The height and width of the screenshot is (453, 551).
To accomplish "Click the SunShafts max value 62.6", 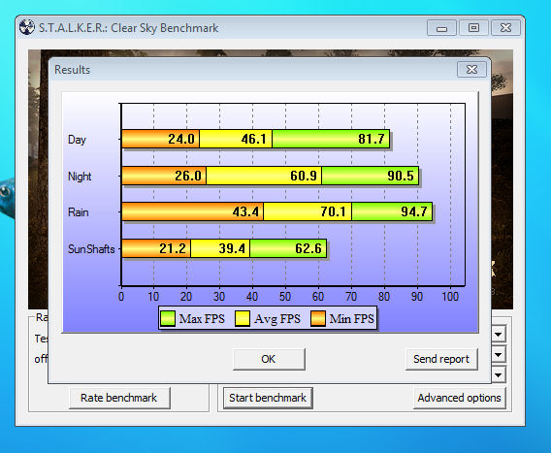I will coord(308,248).
